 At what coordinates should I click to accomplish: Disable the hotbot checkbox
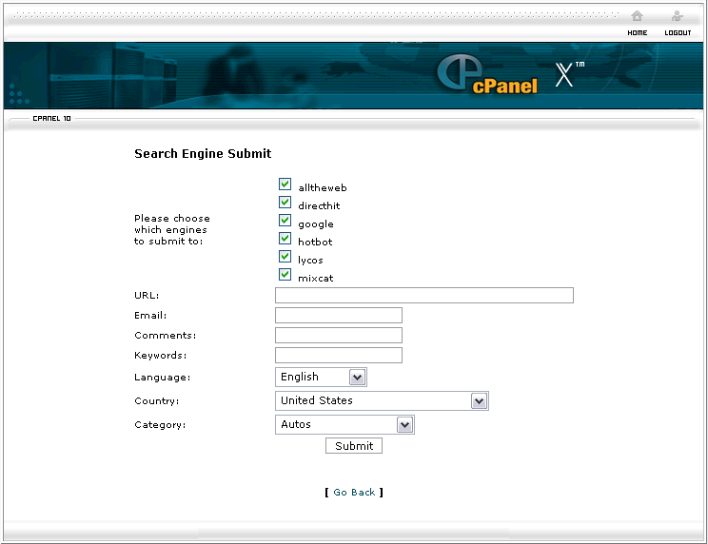click(x=285, y=239)
